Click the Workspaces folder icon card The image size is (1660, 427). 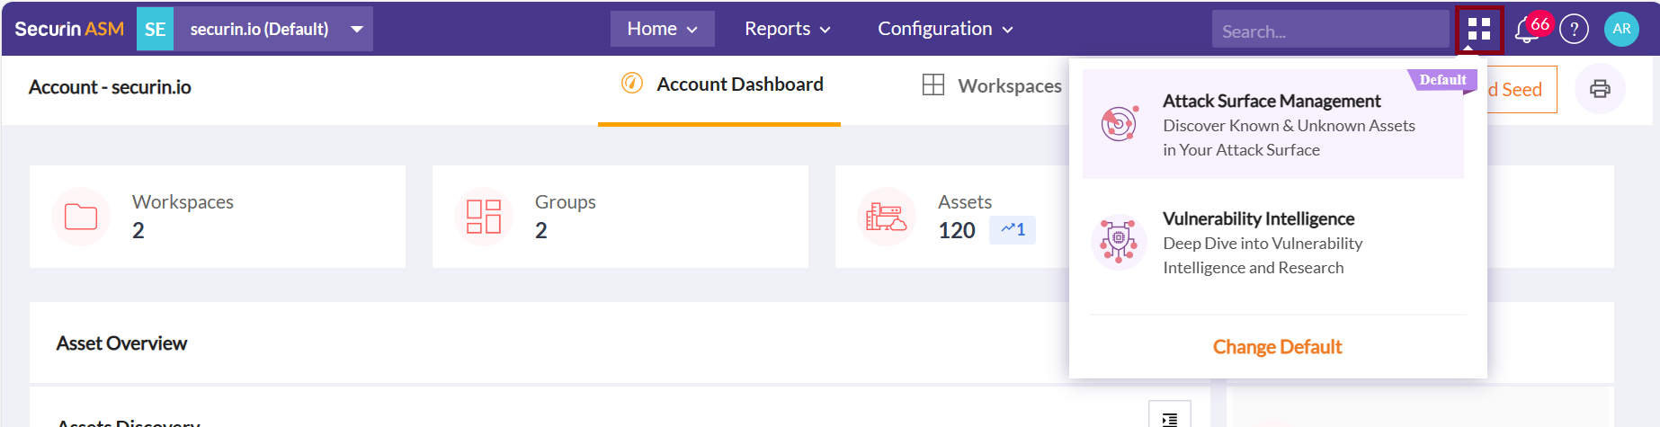tap(81, 217)
